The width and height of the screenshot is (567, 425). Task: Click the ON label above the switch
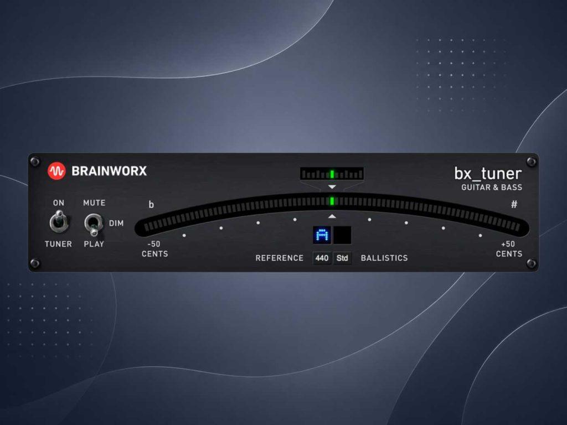[59, 203]
